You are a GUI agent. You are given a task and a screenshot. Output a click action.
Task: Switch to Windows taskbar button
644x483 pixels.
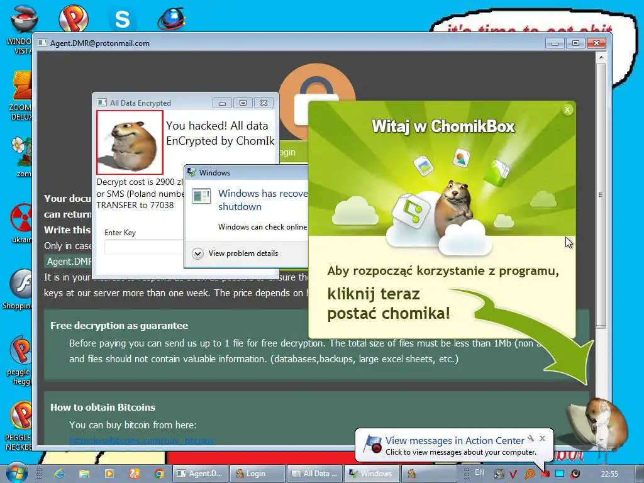[371, 474]
